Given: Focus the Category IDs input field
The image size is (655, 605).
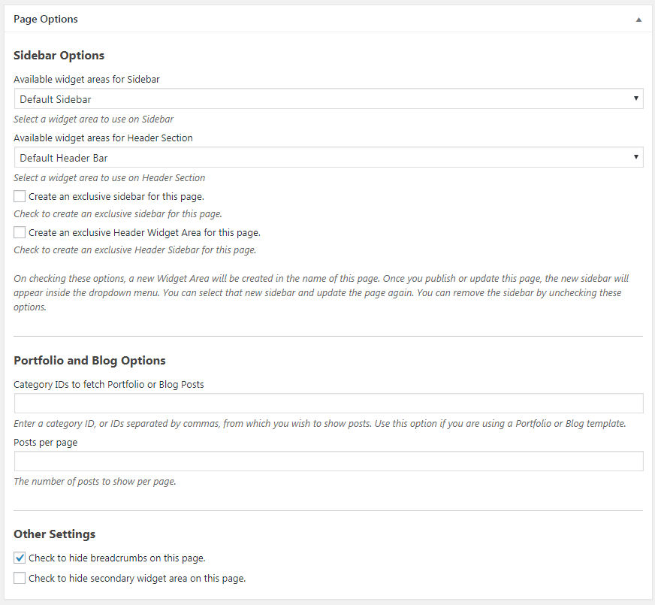Looking at the screenshot, I should pyautogui.click(x=328, y=404).
